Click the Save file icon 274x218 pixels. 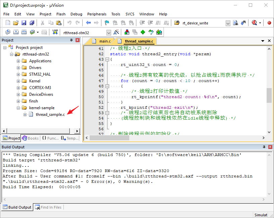(x=24, y=23)
